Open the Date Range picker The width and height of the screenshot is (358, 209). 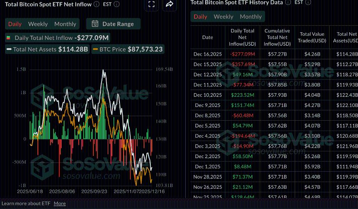113,24
